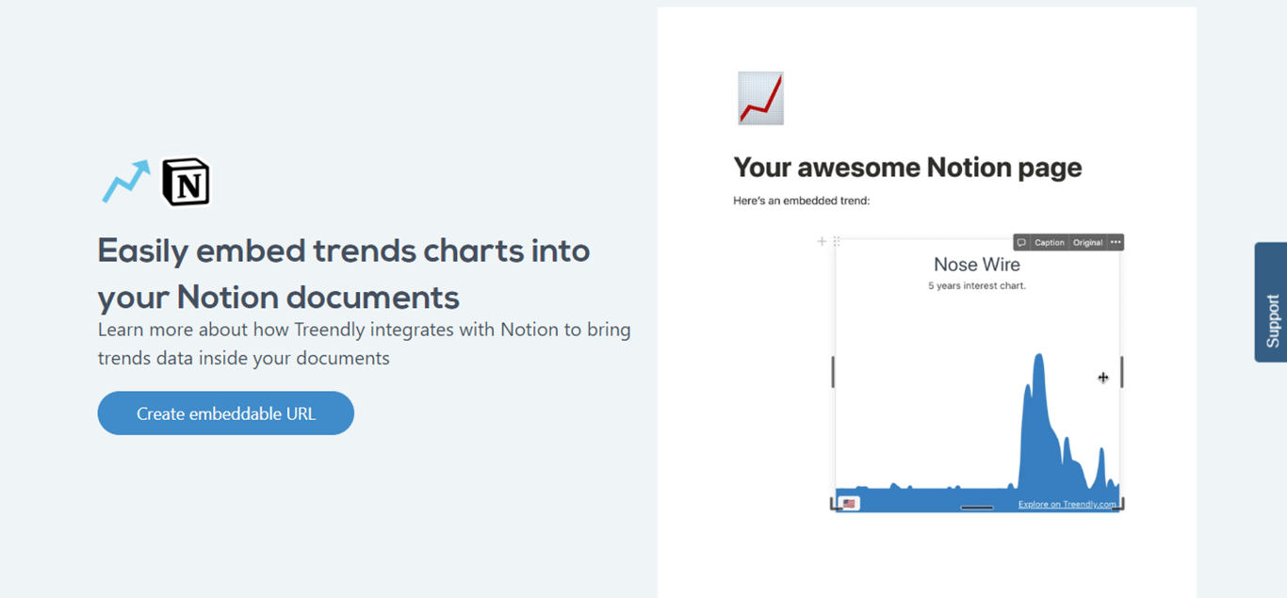The image size is (1287, 598).
Task: Open the Support side tab
Action: [1271, 302]
